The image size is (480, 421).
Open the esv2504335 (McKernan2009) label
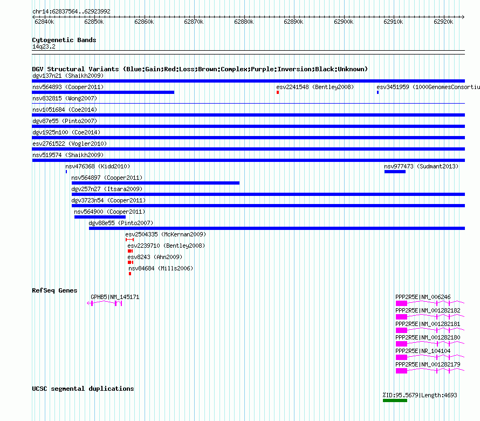click(166, 234)
